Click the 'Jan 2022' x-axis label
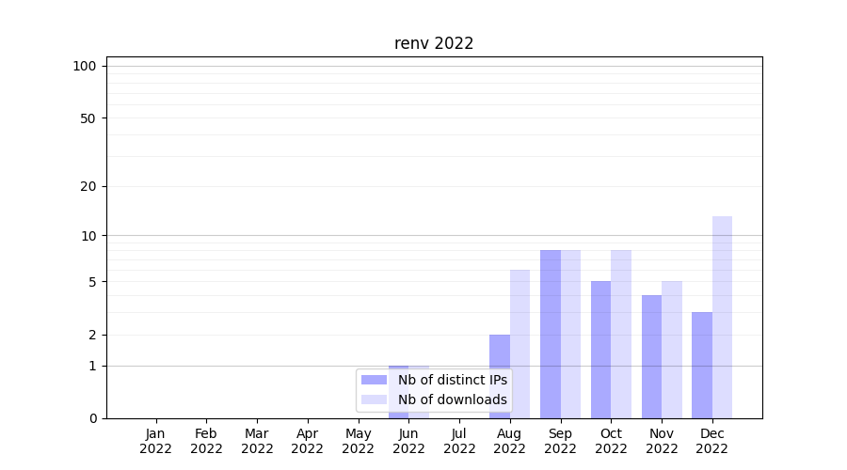Screen dimensions: 847x470 pos(155,441)
